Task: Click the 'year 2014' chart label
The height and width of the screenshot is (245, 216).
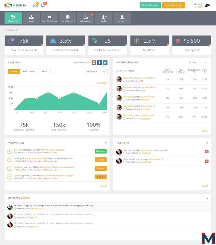Action: tap(102, 83)
